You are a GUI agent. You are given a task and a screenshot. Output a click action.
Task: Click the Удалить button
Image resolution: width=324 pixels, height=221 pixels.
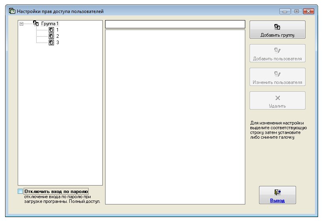pyautogui.click(x=277, y=100)
